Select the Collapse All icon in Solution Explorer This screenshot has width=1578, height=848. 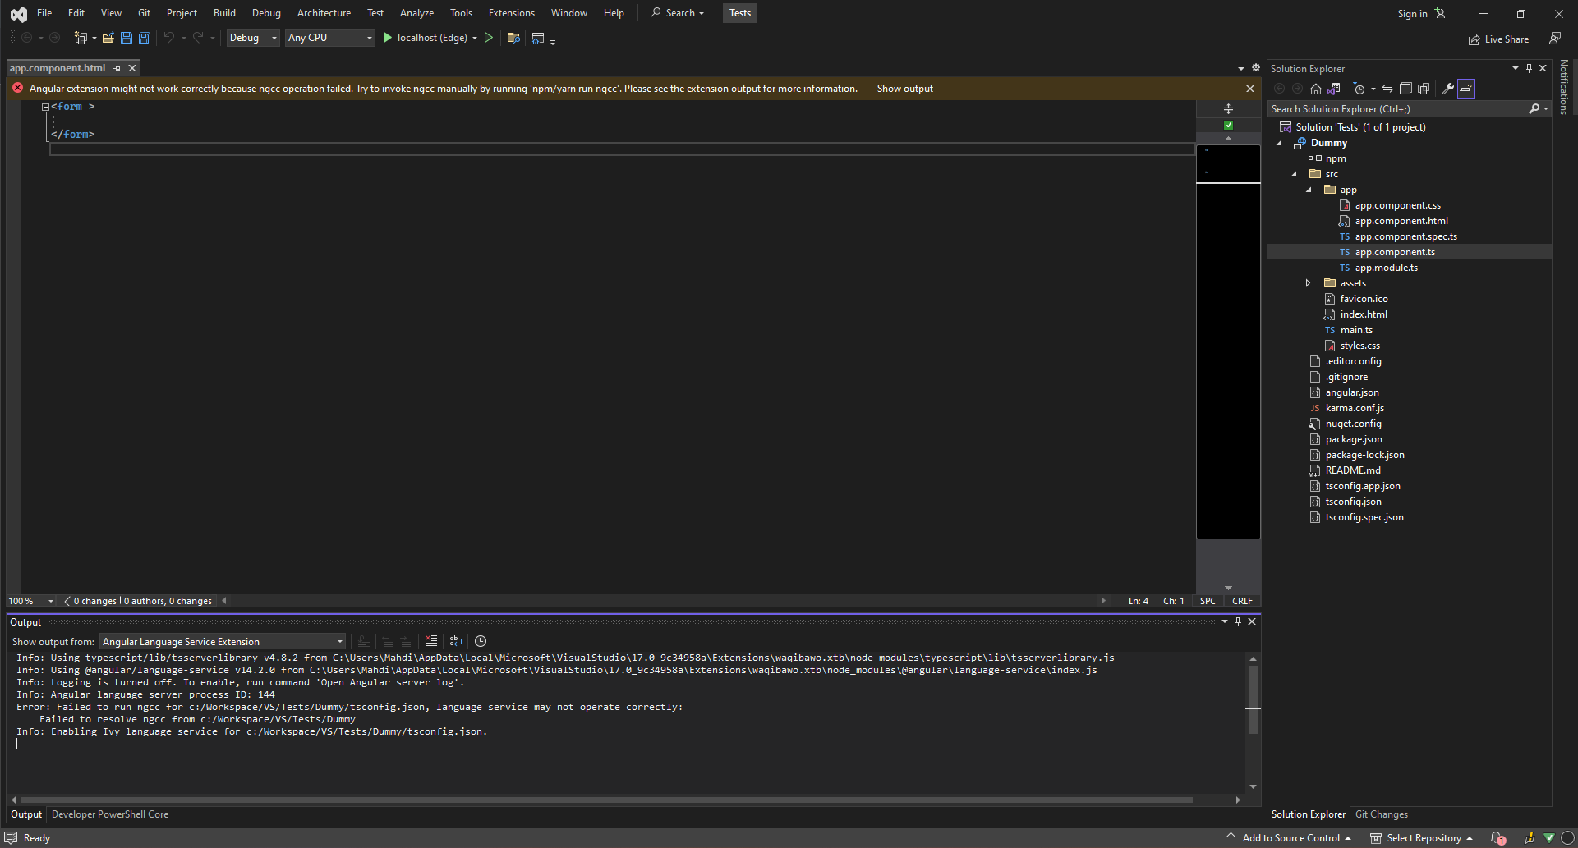tap(1405, 89)
